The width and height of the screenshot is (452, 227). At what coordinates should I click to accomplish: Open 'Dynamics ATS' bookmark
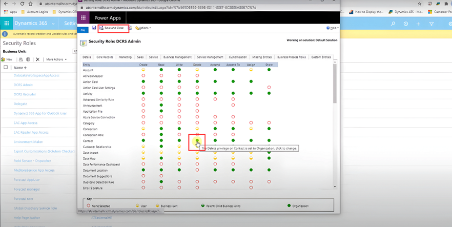coord(406,12)
